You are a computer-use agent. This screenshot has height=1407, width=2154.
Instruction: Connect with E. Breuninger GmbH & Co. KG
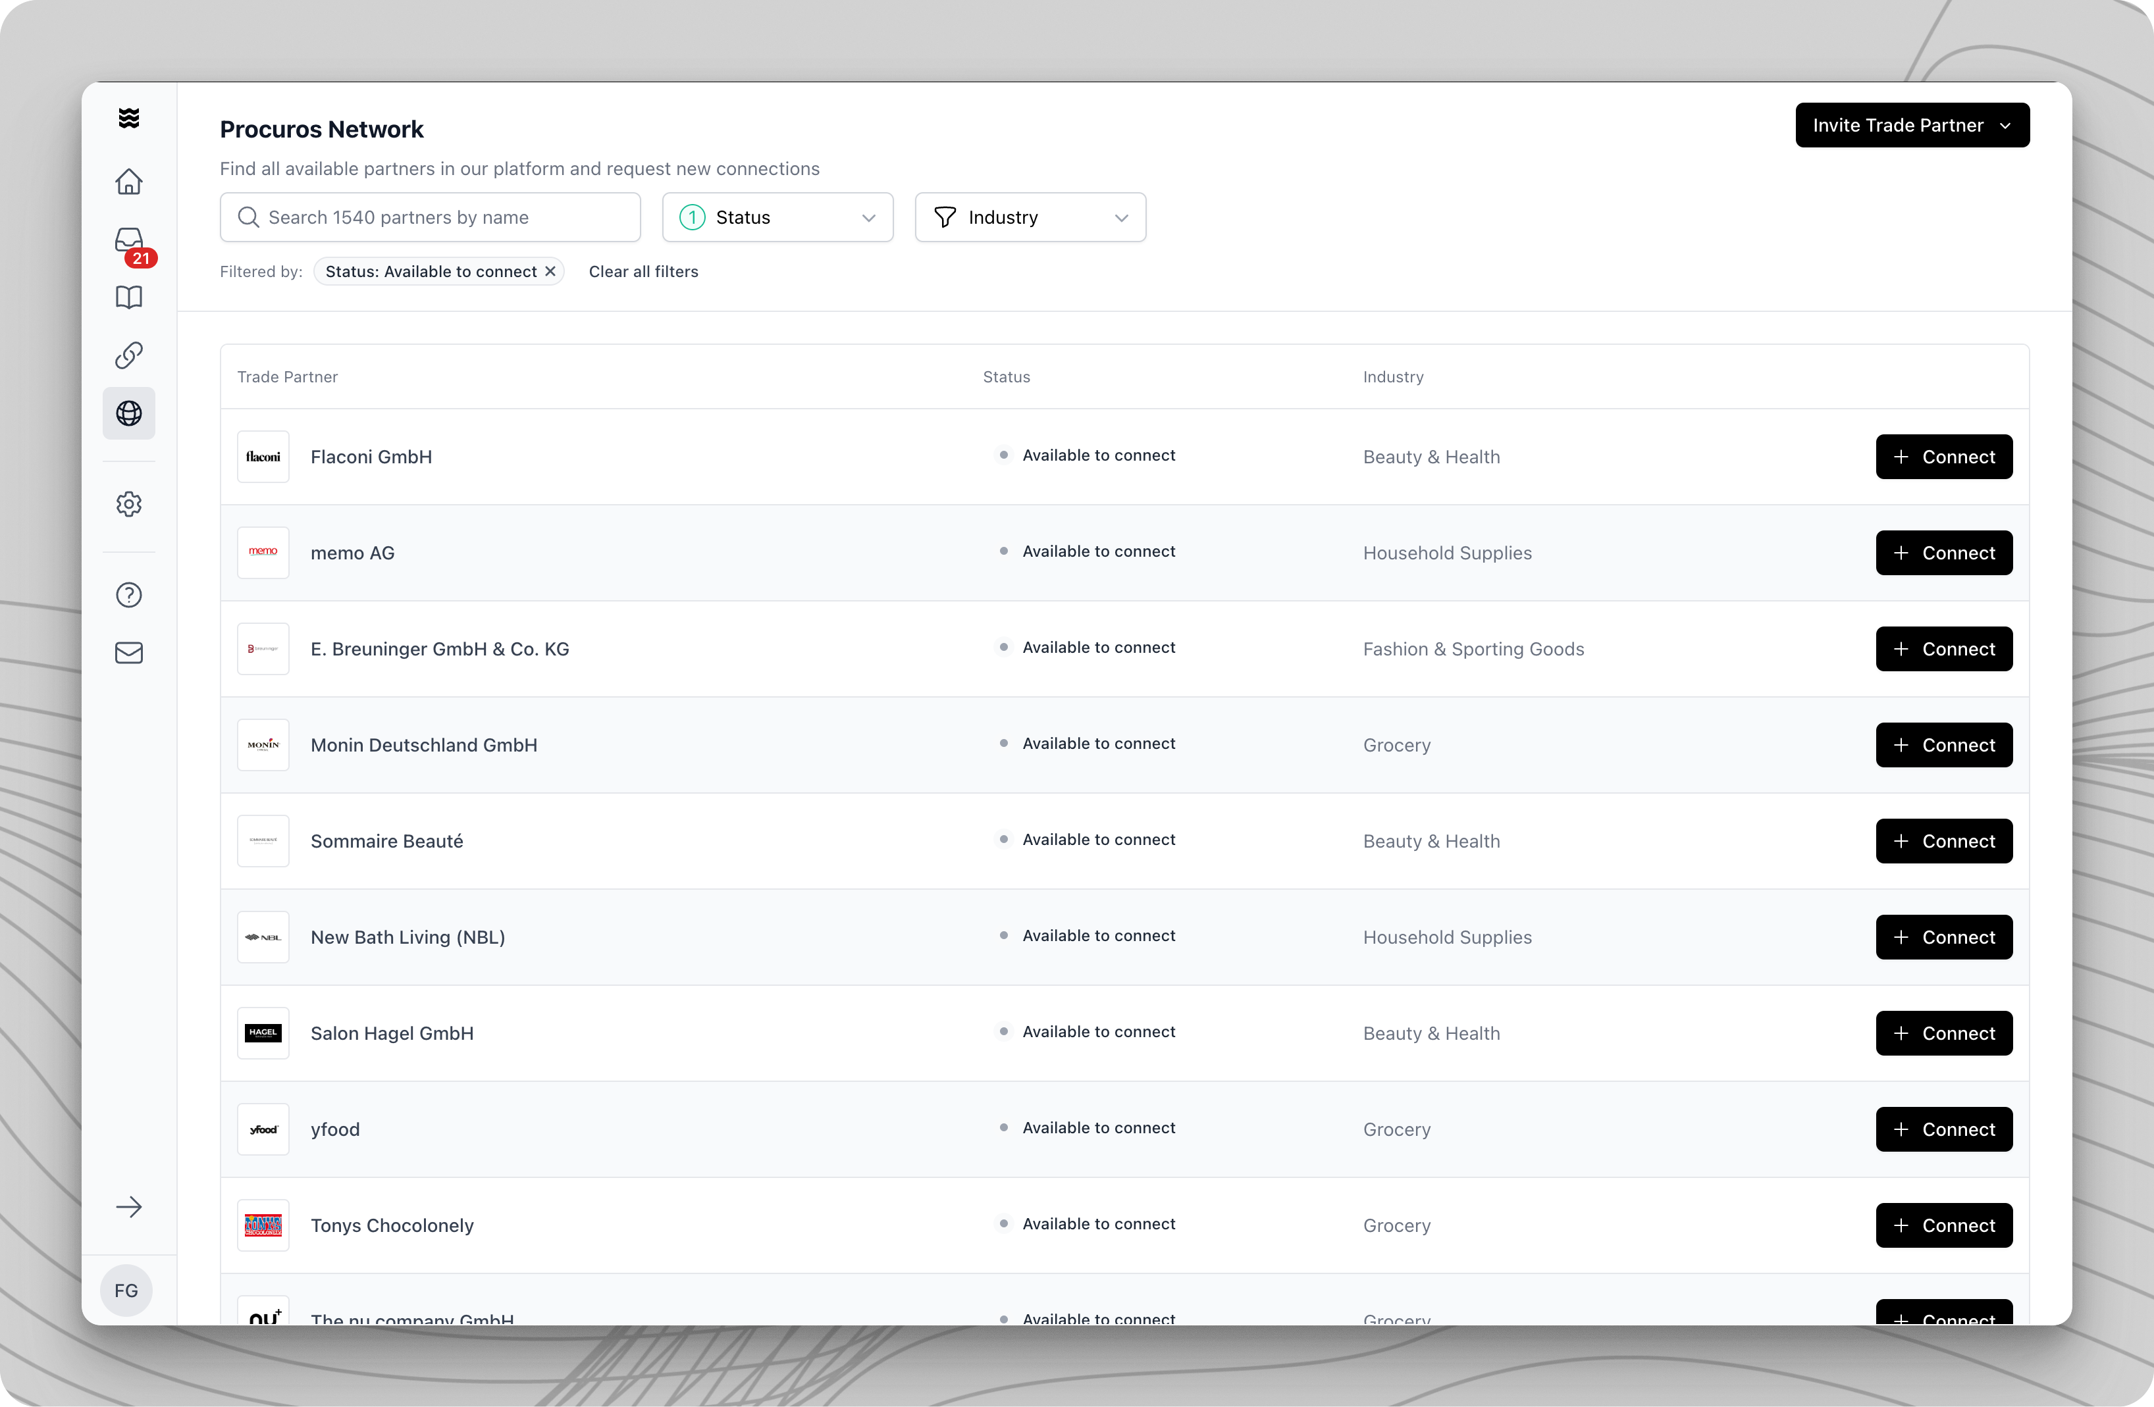(1944, 649)
